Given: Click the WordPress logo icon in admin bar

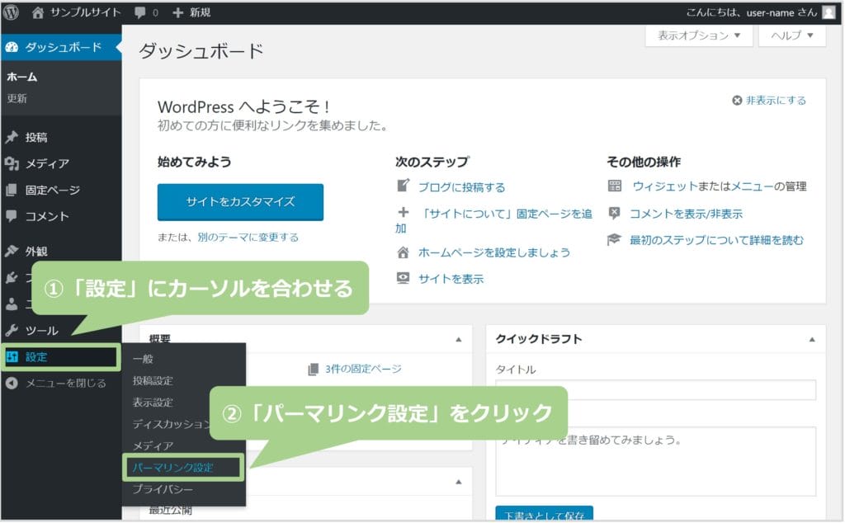Looking at the screenshot, I should coord(12,12).
